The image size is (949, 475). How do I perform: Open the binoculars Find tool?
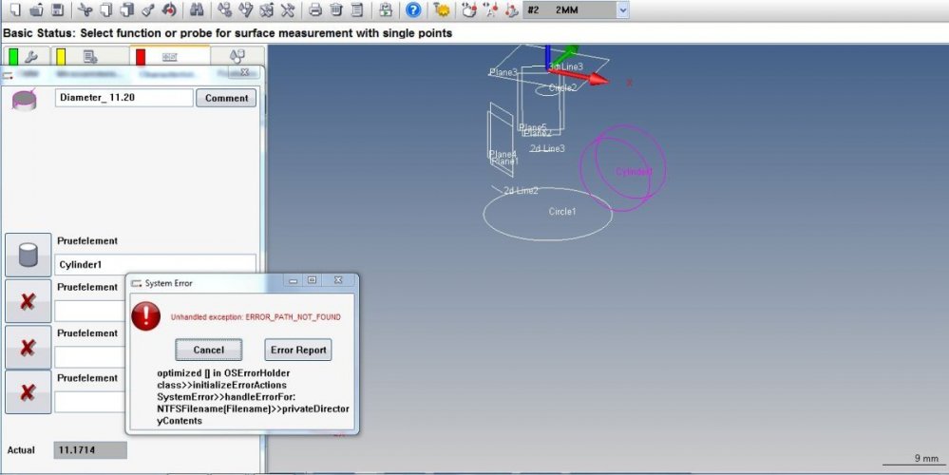point(197,10)
